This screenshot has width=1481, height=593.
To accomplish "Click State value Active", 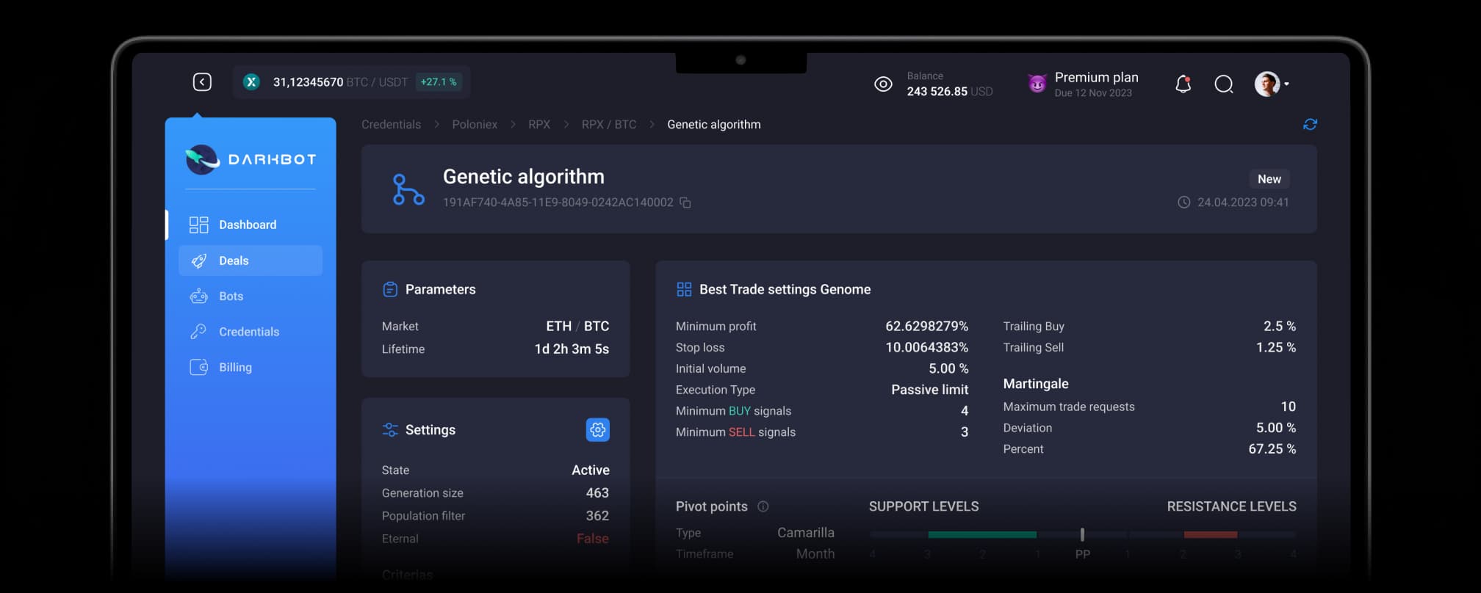I will [590, 470].
